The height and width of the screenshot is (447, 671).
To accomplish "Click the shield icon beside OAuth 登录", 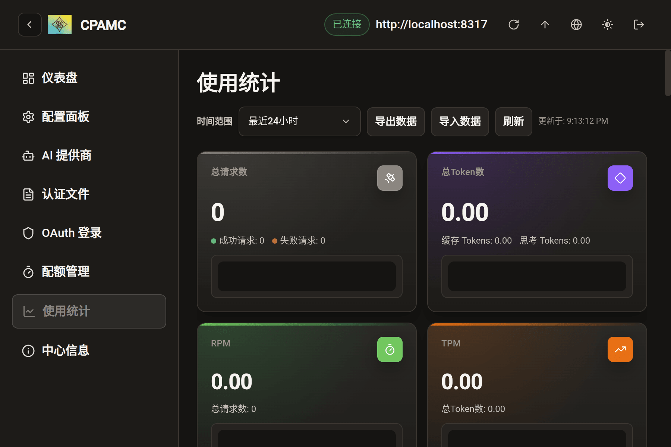I will click(28, 233).
